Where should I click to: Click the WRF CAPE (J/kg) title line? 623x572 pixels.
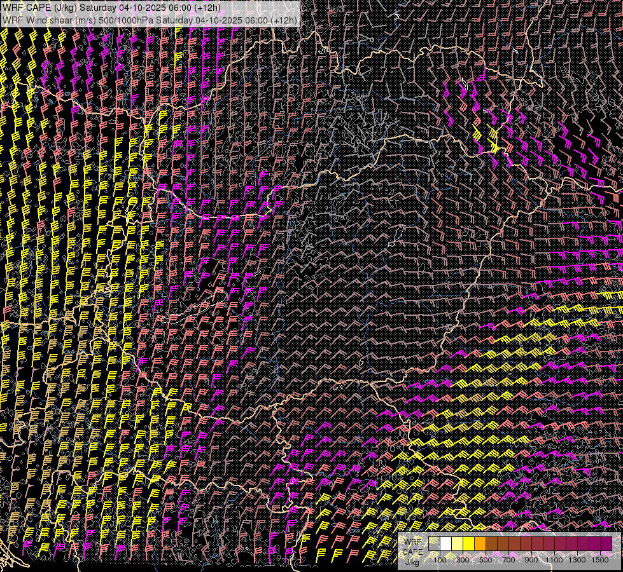coord(113,8)
